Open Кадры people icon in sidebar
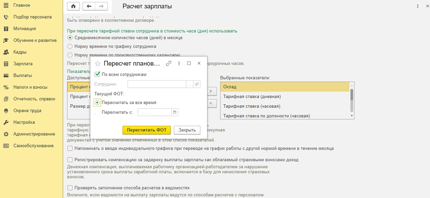 coord(6,52)
